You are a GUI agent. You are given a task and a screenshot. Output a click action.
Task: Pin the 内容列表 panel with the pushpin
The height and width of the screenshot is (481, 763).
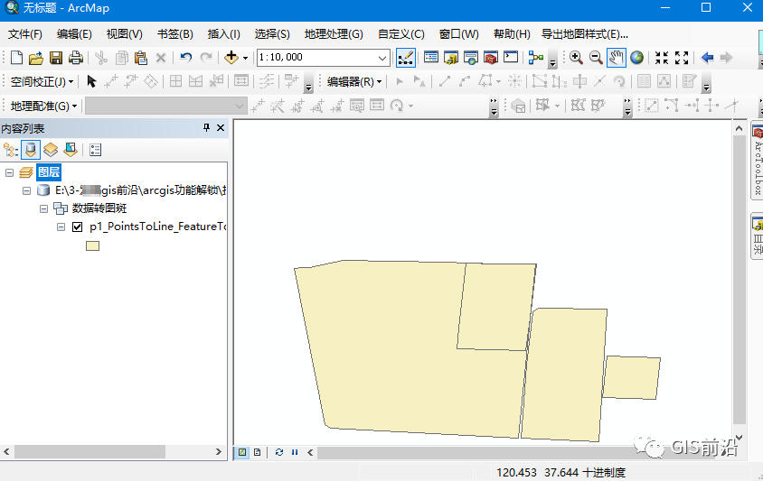click(206, 128)
